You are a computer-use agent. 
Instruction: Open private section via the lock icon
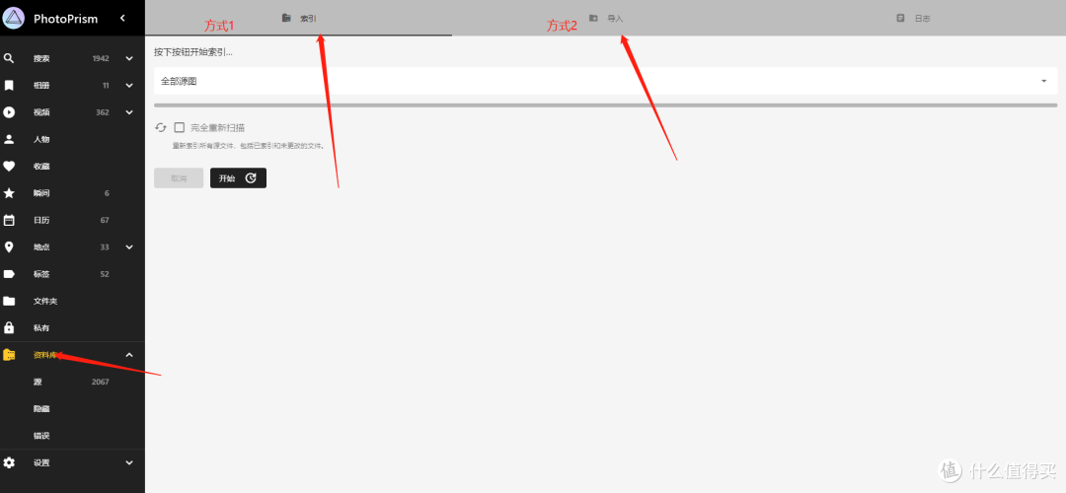[x=9, y=328]
